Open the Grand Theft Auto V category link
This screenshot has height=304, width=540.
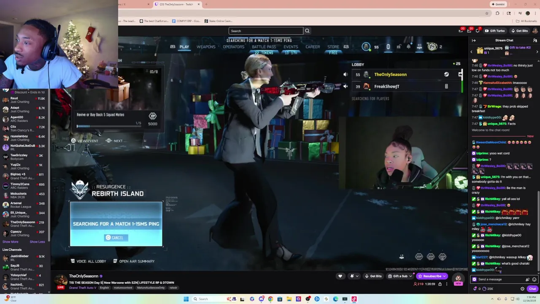(83, 288)
